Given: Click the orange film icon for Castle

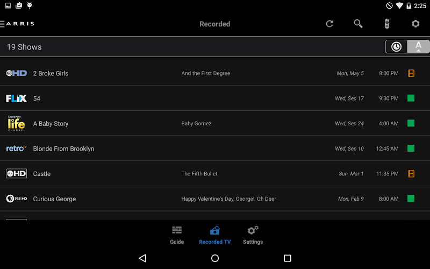Looking at the screenshot, I should [411, 173].
